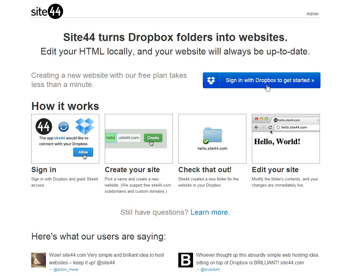Image resolution: width=345 pixels, height=276 pixels.
Task: Click the .site44.com domain suffix
Action: click(128, 138)
